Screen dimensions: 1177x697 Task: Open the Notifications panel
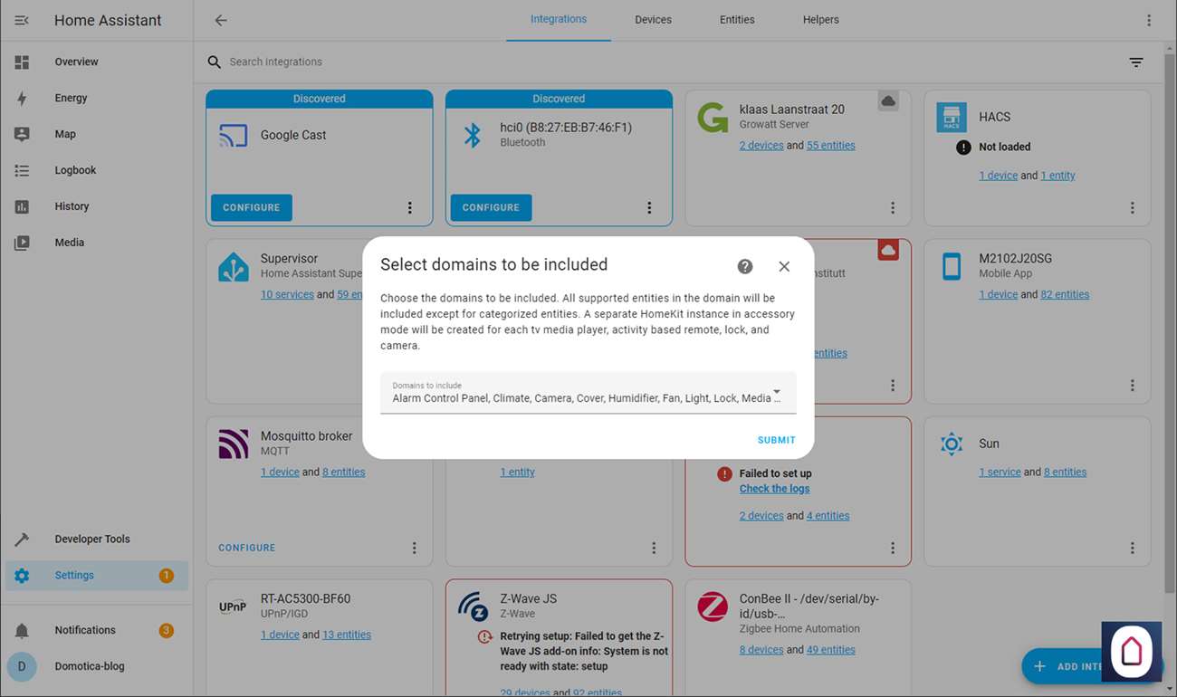point(84,630)
